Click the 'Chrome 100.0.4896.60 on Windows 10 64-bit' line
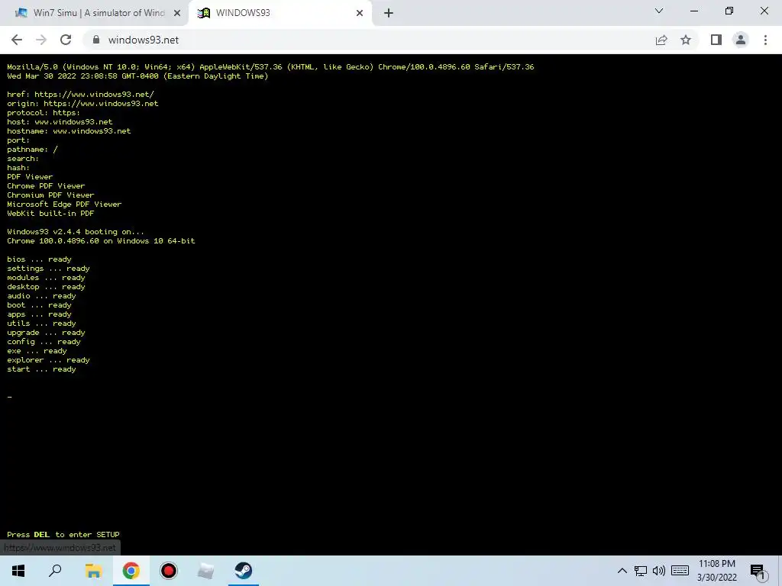 pyautogui.click(x=101, y=240)
